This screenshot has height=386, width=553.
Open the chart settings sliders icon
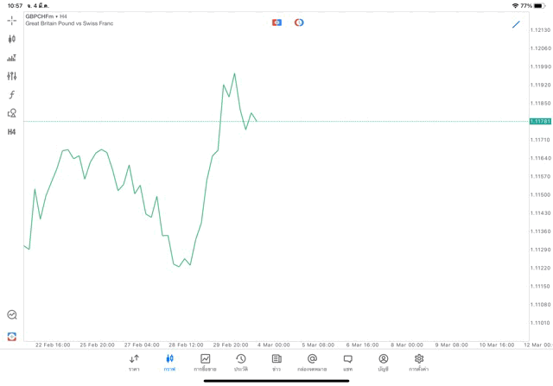click(12, 76)
